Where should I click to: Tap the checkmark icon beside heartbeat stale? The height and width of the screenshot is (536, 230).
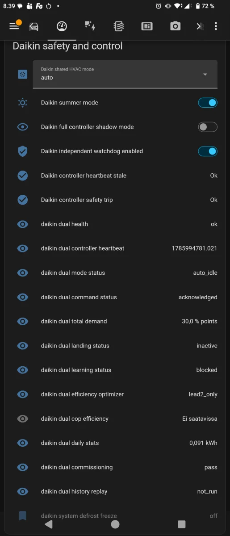point(22,176)
